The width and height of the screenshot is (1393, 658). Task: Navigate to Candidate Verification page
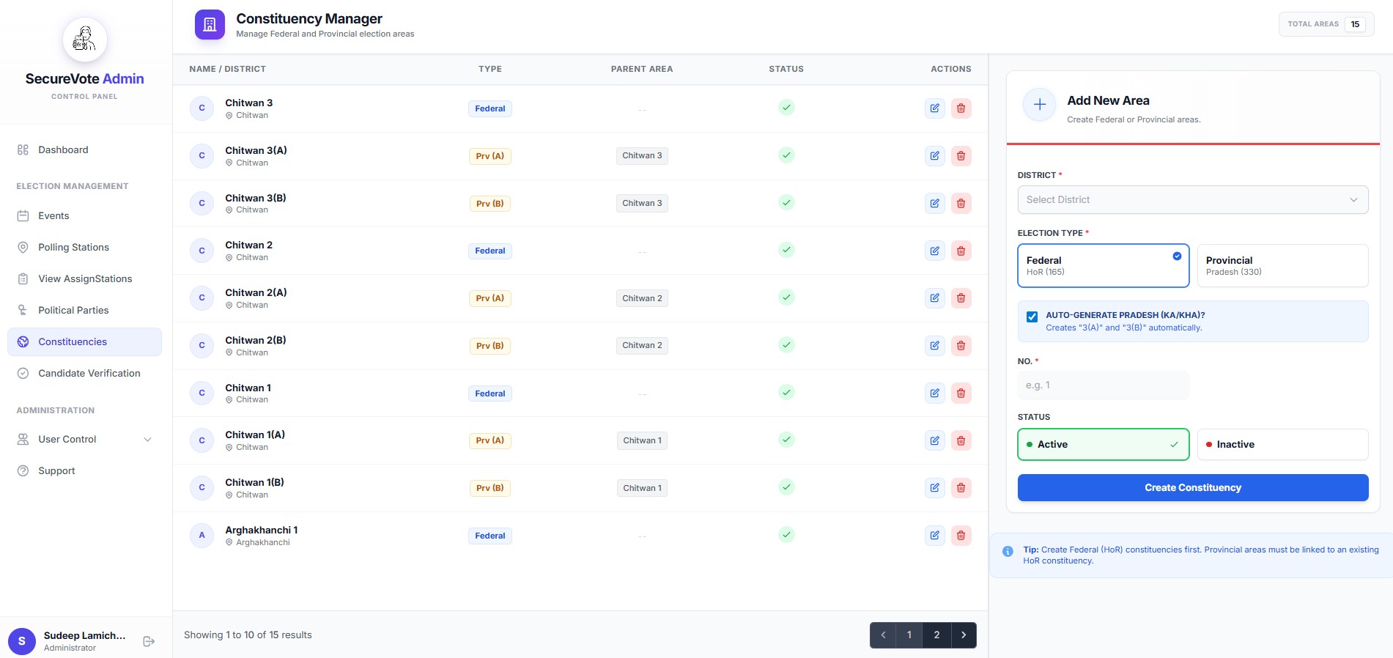89,374
